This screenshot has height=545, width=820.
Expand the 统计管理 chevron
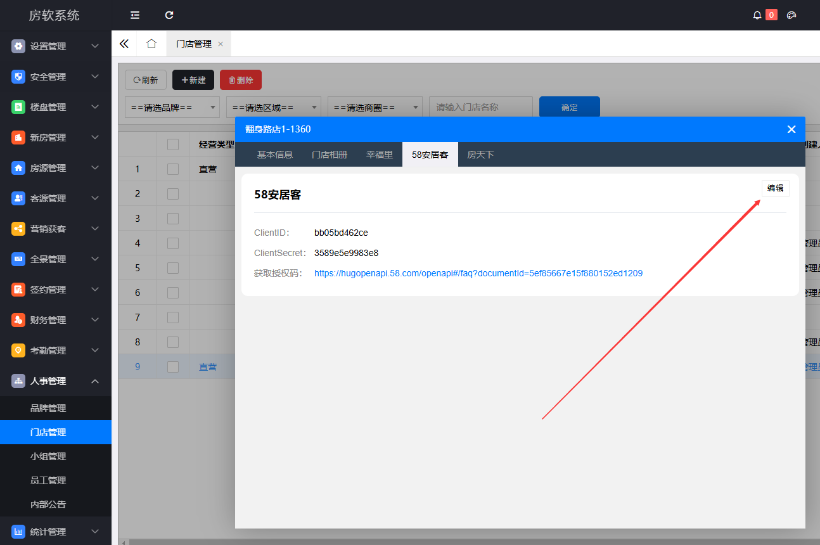(95, 532)
